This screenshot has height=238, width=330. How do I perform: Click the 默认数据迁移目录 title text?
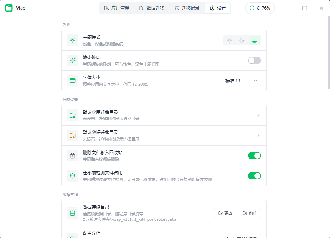[100, 133]
